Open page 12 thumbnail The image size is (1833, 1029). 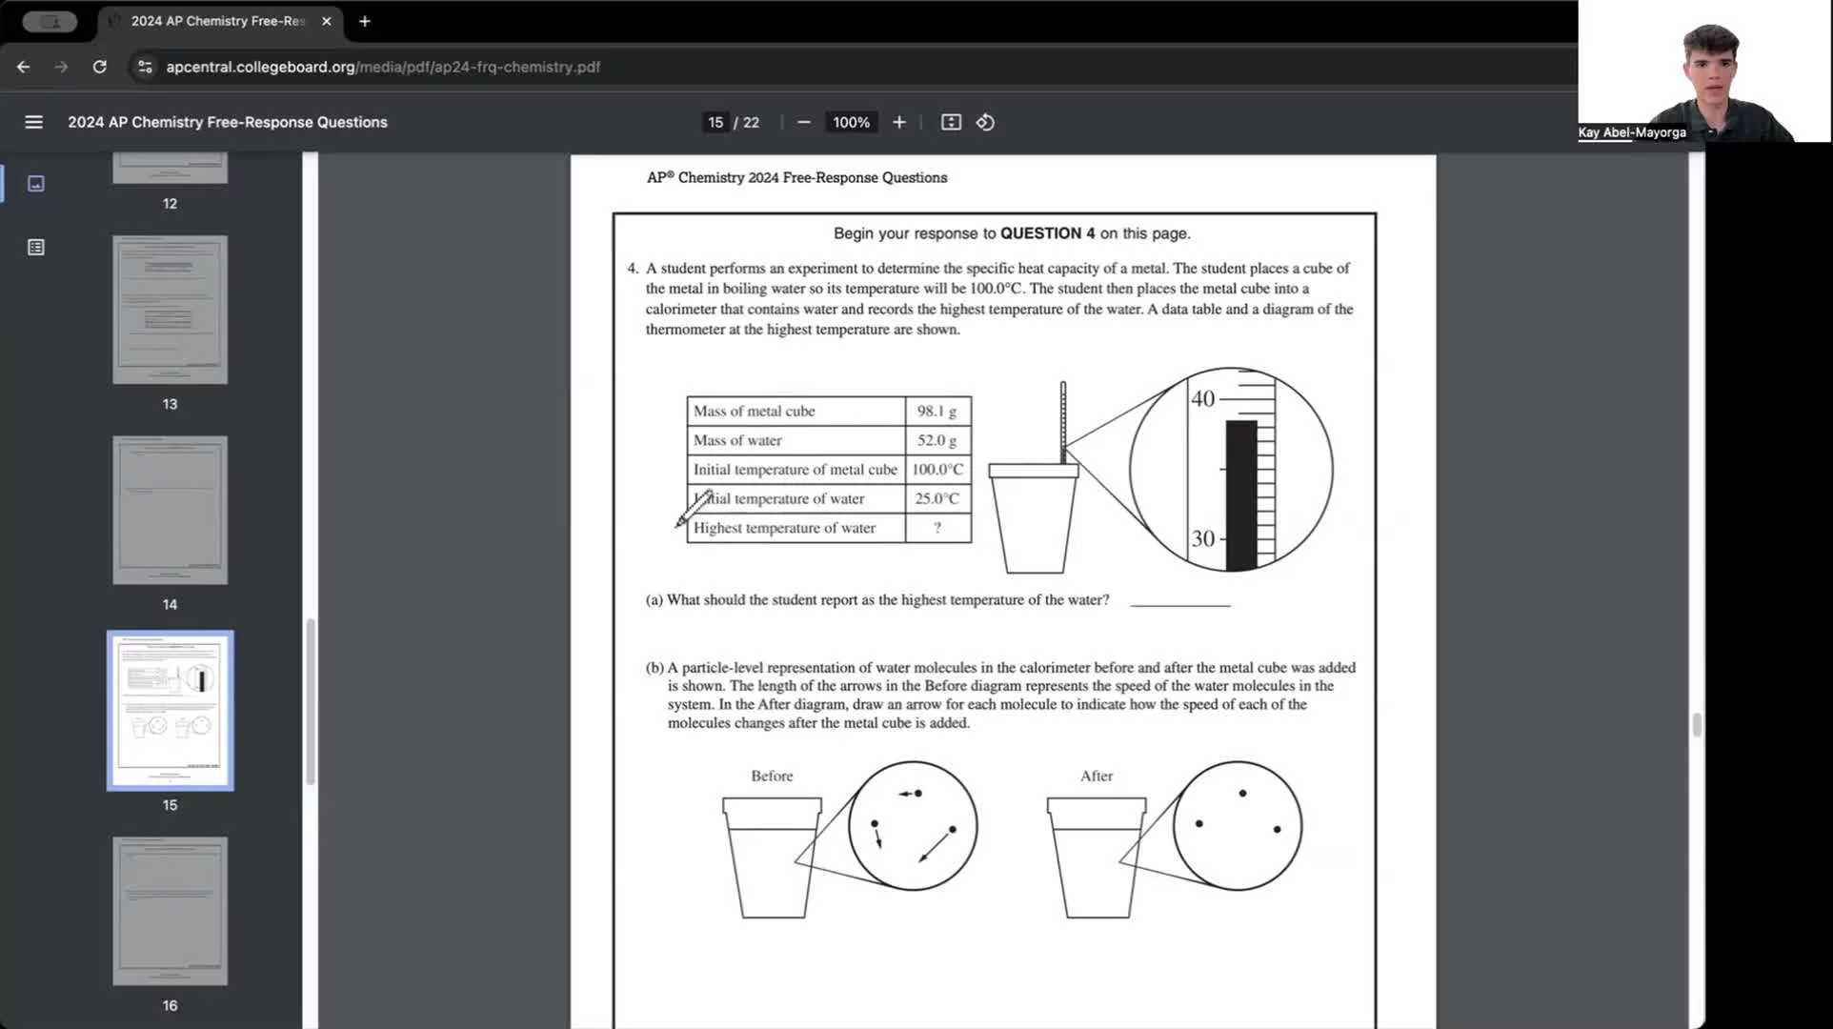(170, 169)
